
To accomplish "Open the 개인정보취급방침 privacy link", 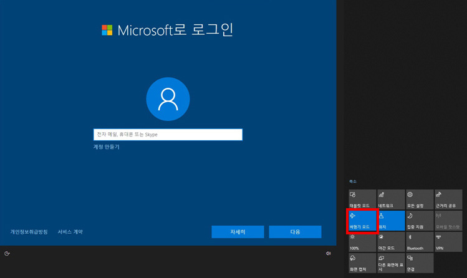I will click(29, 232).
